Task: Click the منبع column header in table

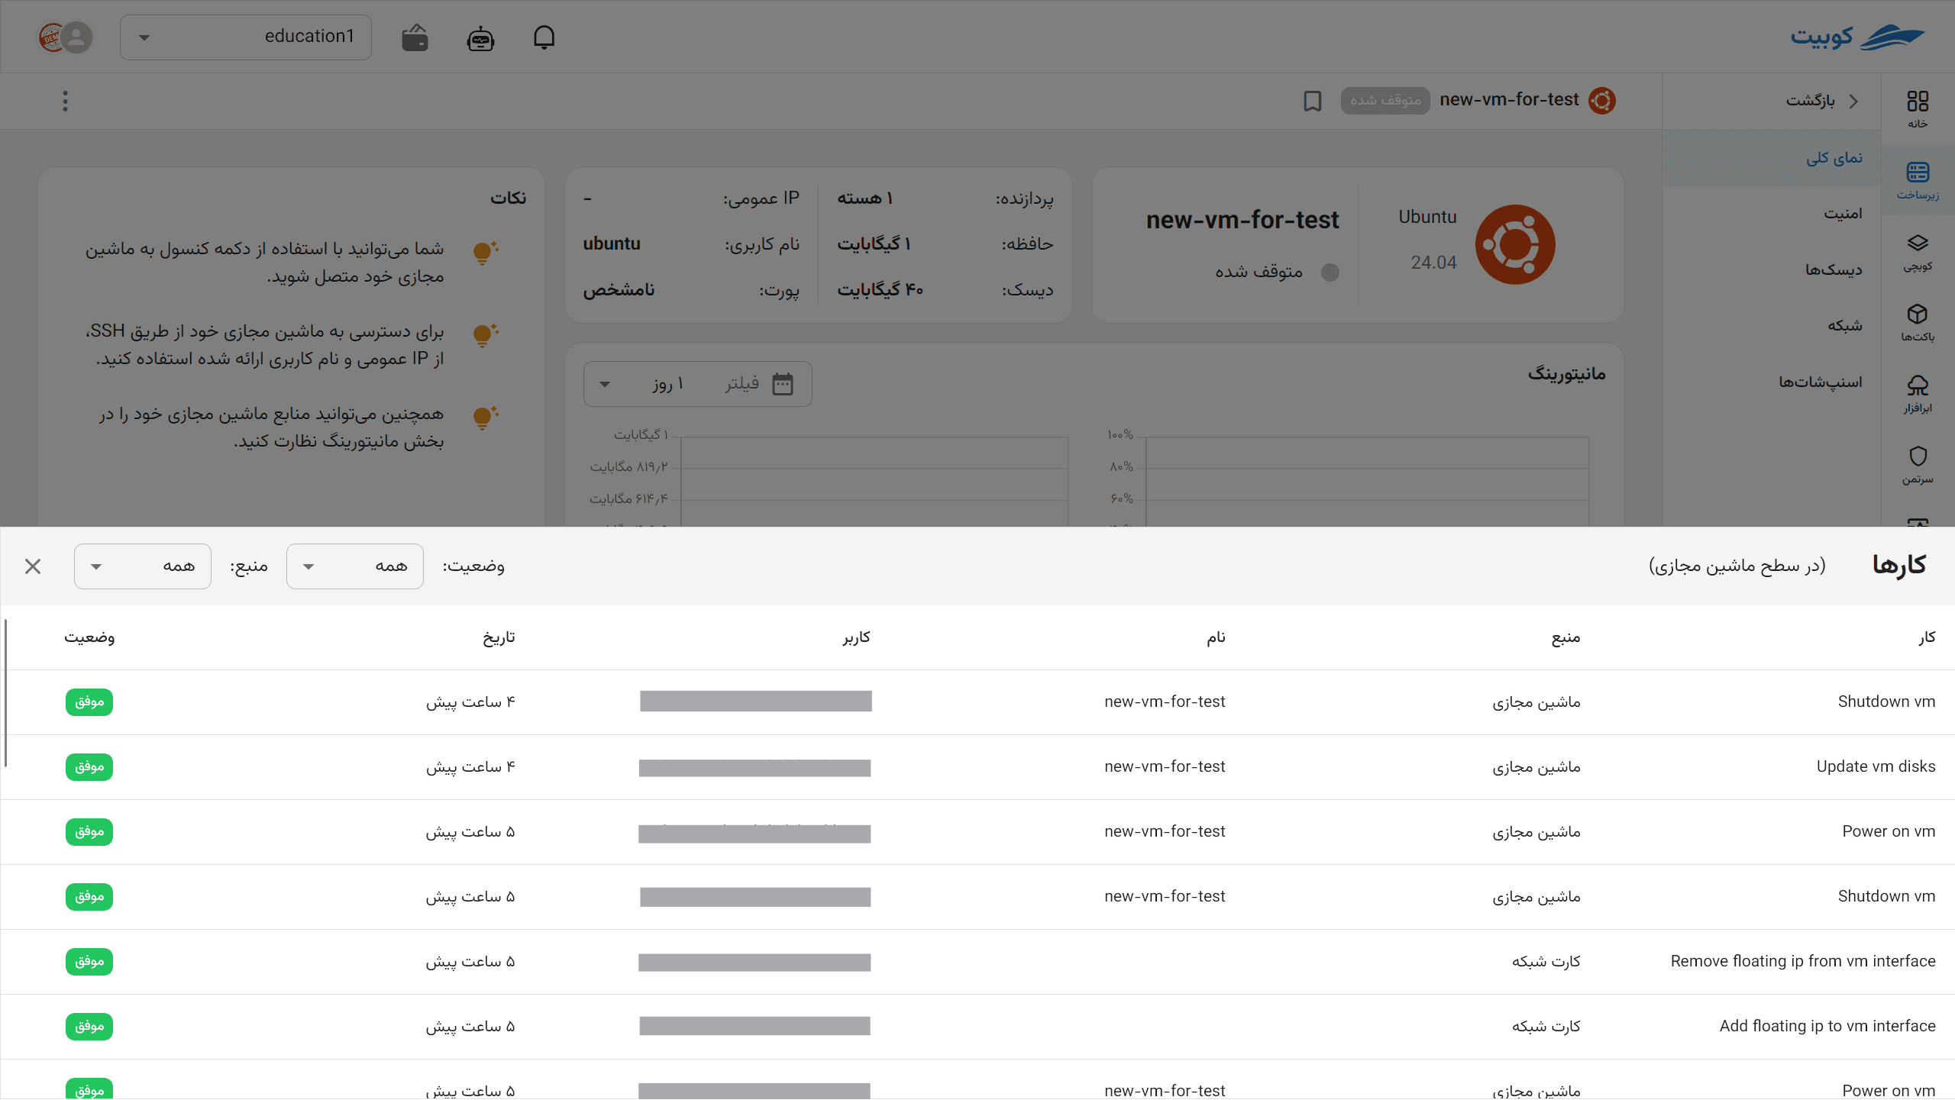Action: [1566, 637]
